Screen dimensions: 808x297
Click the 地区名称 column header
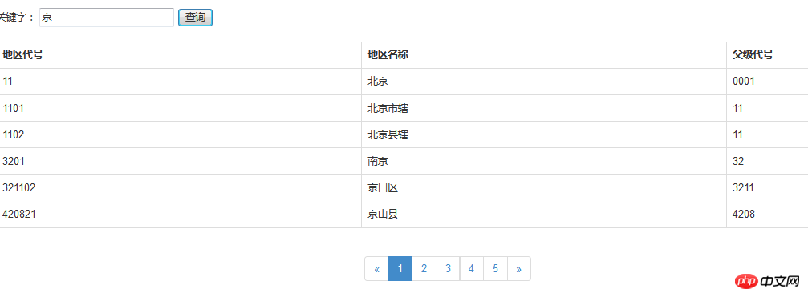[544, 55]
